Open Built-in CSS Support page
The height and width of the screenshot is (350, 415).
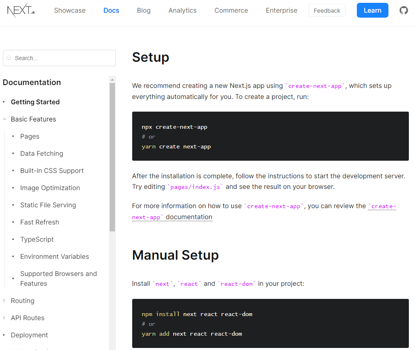[x=52, y=171]
